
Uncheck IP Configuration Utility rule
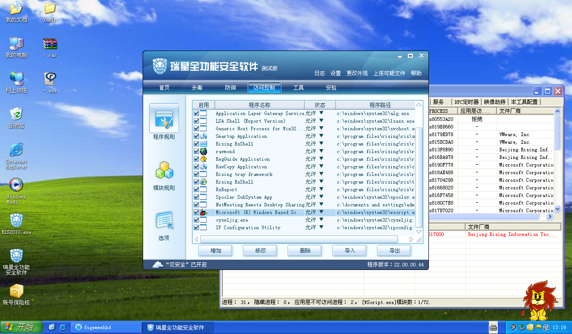pyautogui.click(x=196, y=227)
